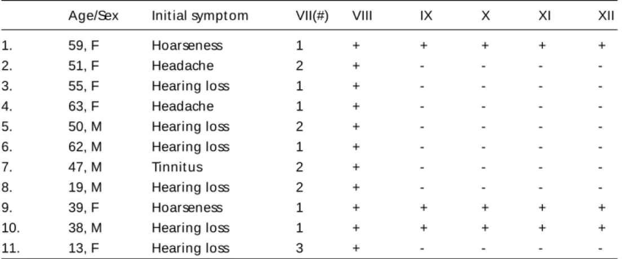Click the XII plus sign in row 10

coord(602,228)
